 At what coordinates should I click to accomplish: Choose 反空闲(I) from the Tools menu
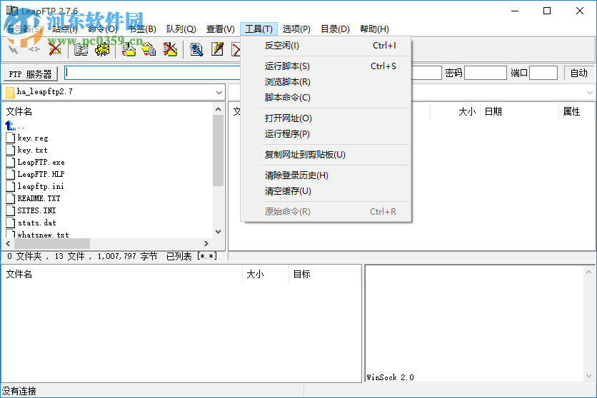pos(326,46)
